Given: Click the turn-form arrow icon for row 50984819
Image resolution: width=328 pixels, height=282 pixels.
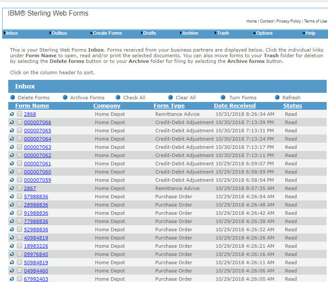Looking at the screenshot, I should [x=12, y=262].
